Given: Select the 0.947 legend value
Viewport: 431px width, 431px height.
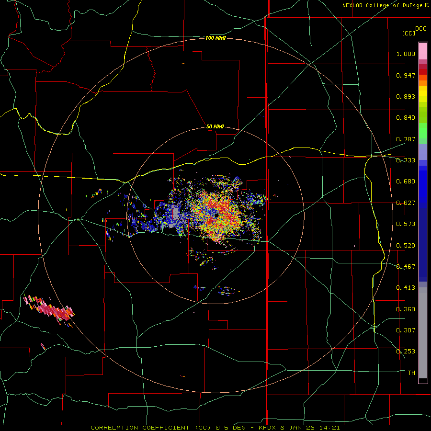Looking at the screenshot, I should 406,75.
